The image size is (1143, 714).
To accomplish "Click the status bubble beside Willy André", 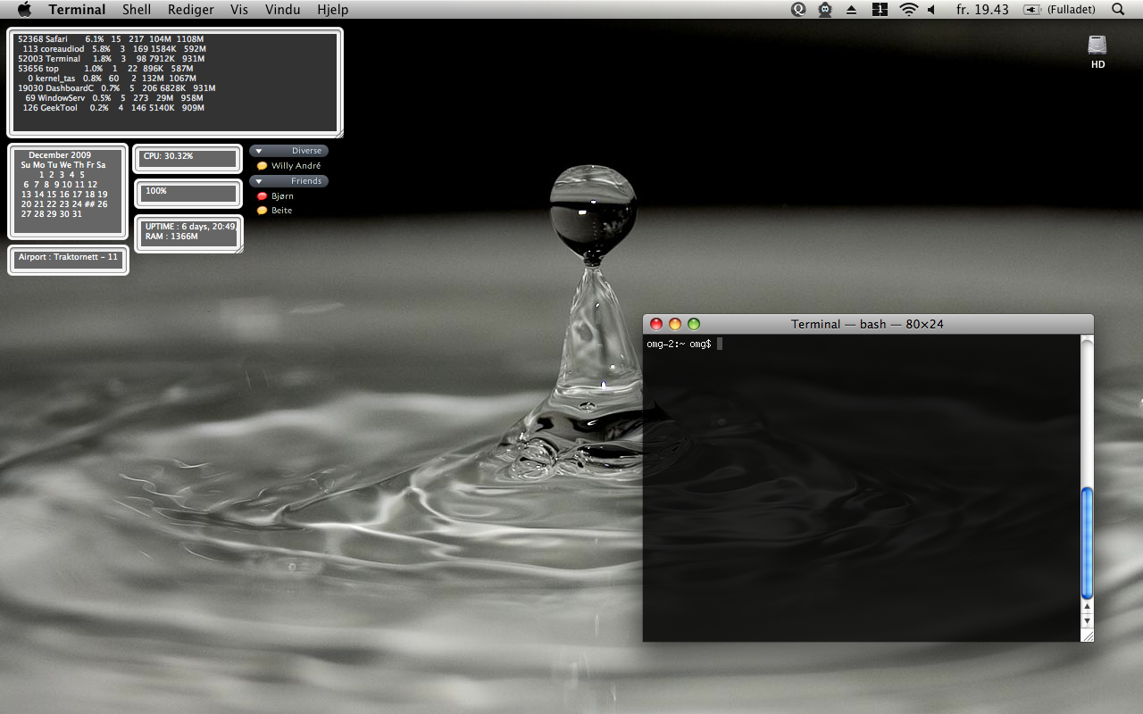I will 262,166.
